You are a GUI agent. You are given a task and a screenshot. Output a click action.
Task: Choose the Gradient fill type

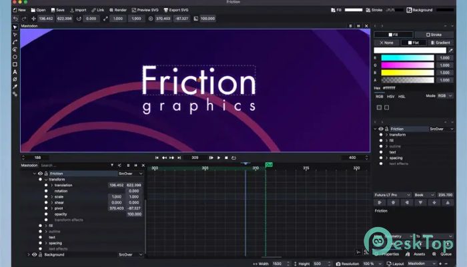pos(440,43)
